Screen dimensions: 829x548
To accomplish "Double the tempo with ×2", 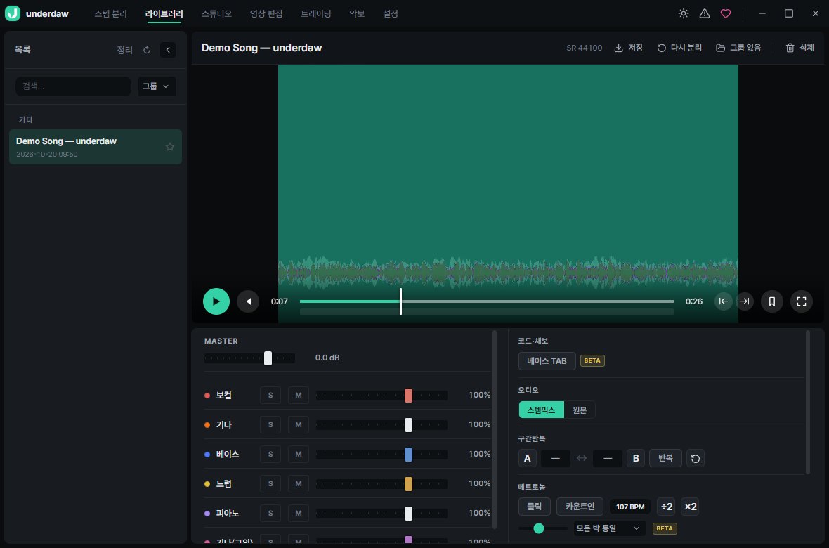I will (691, 507).
